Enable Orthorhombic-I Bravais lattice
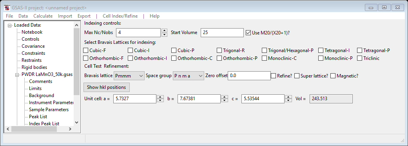The height and width of the screenshot is (146, 408). pyautogui.click(x=131, y=58)
